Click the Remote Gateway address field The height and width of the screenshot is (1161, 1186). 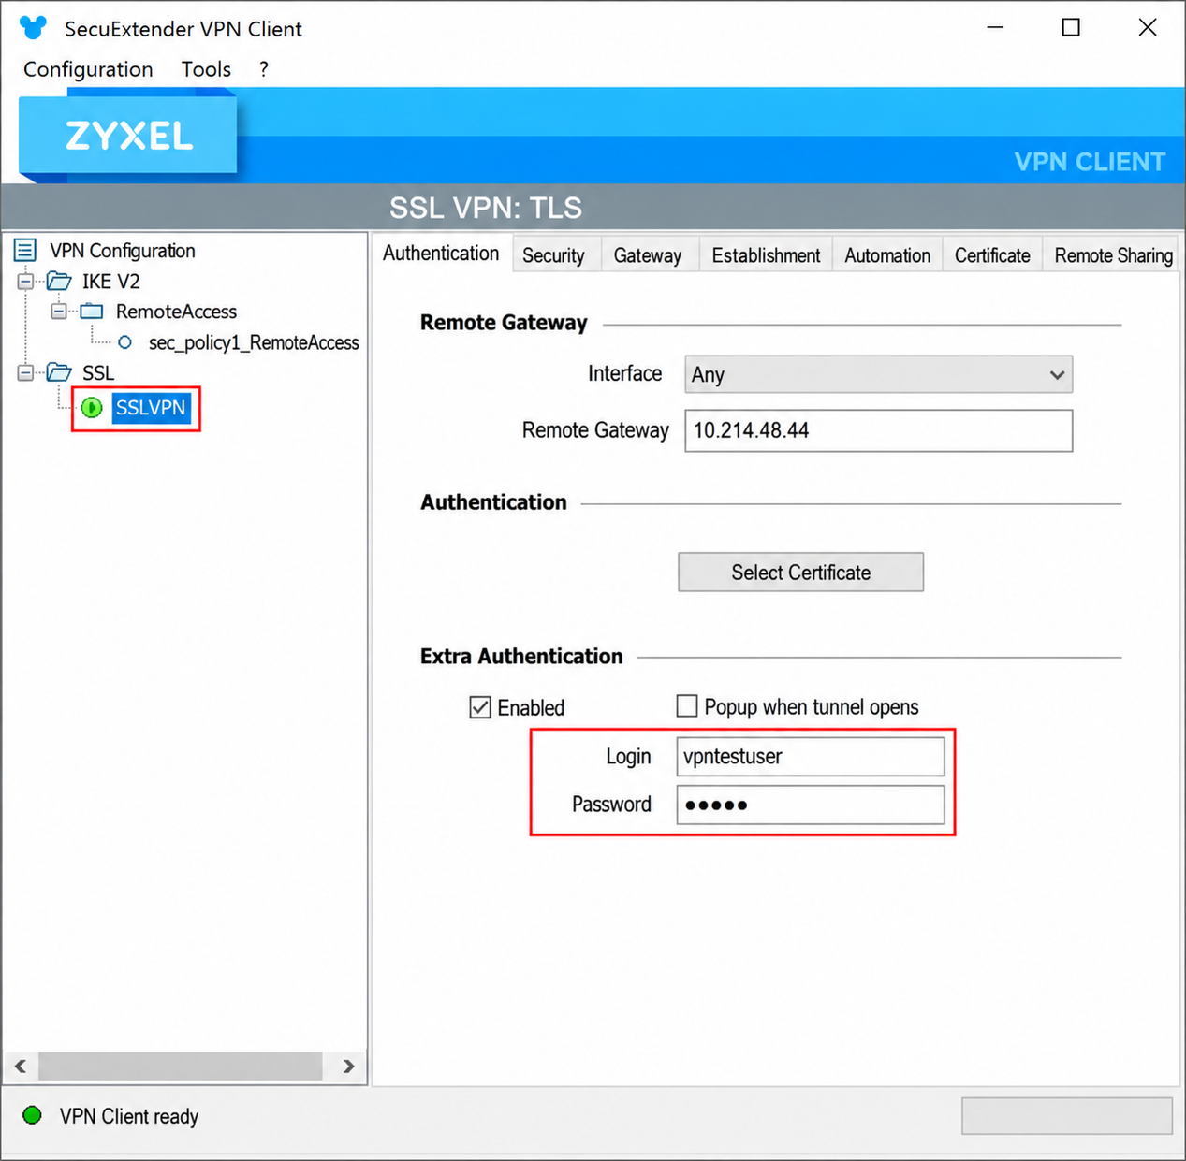coord(878,430)
